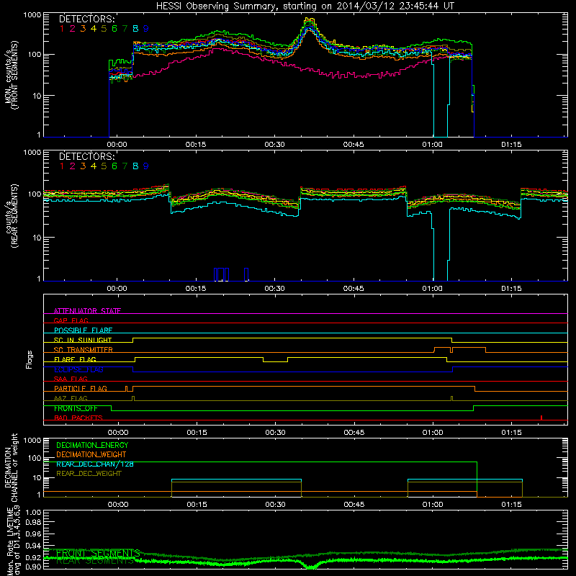Click the FRONT SEGMENTS label in livetime plot
The image size is (576, 576).
point(98,553)
